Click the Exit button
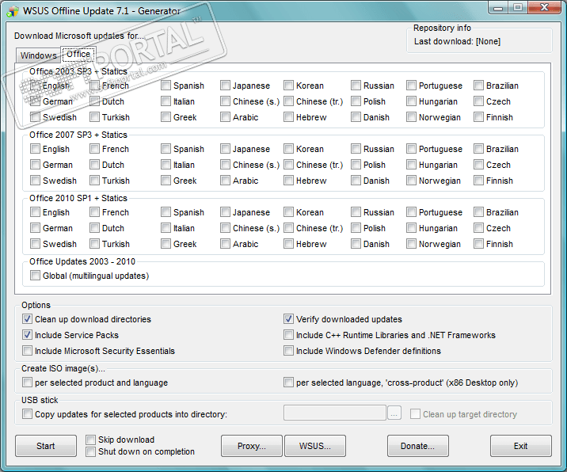This screenshot has height=472, width=567. point(521,446)
